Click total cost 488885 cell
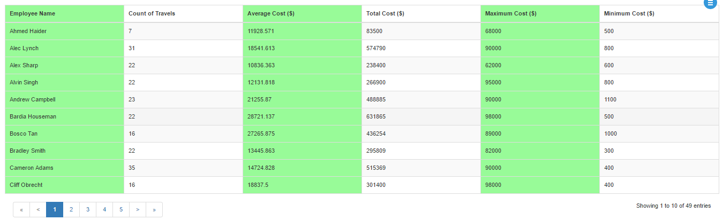This screenshot has height=220, width=723. pos(421,100)
